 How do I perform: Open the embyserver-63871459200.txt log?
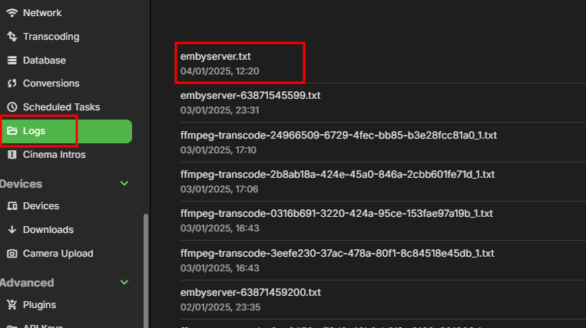250,293
